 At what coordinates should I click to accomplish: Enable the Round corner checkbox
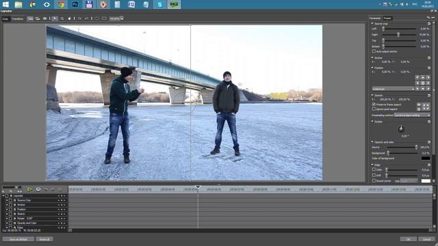click(374, 180)
